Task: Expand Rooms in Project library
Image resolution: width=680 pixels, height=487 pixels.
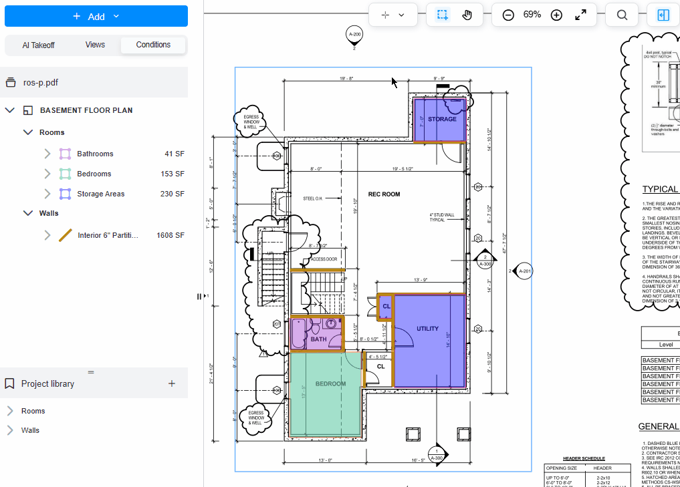Action: (x=10, y=411)
